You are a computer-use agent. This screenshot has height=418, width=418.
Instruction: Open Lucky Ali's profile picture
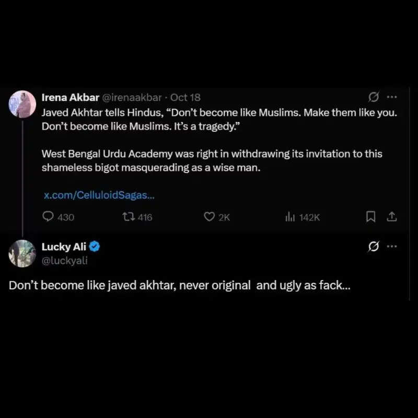[22, 253]
